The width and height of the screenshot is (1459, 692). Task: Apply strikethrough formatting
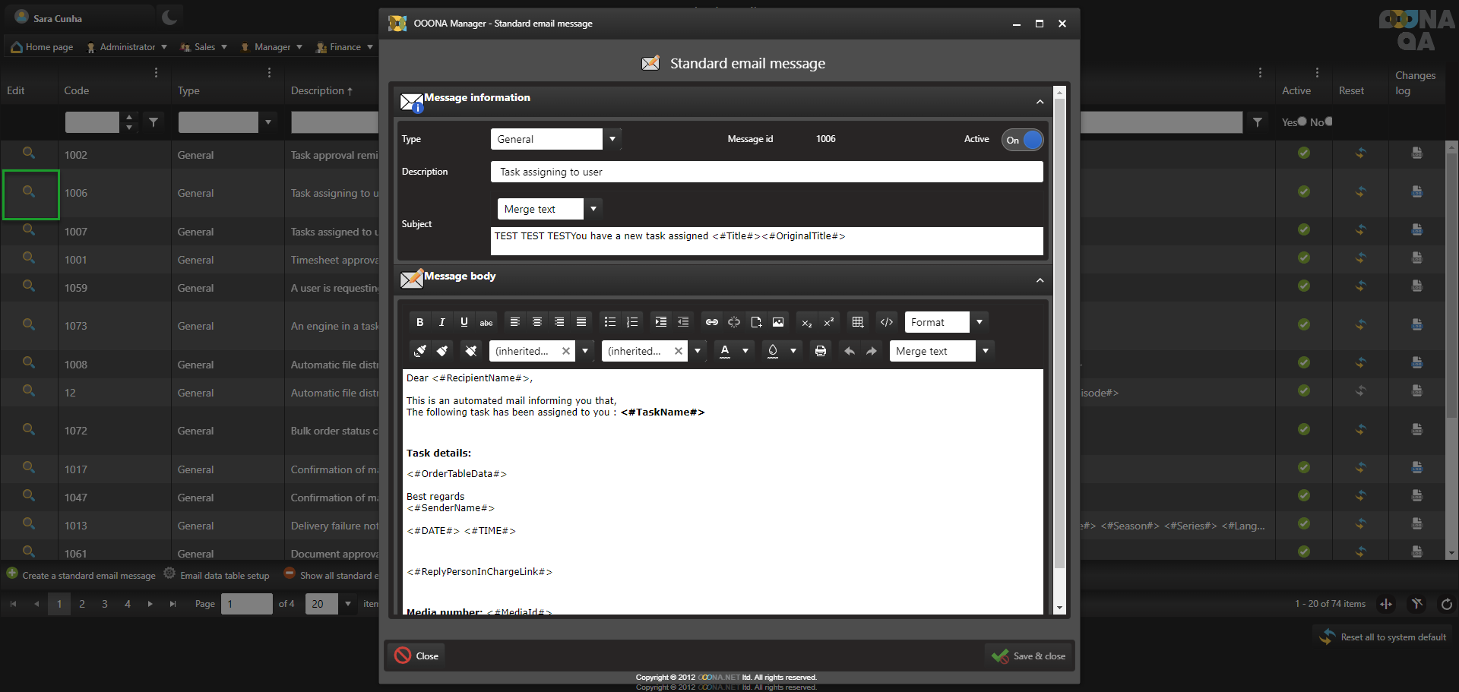(486, 322)
